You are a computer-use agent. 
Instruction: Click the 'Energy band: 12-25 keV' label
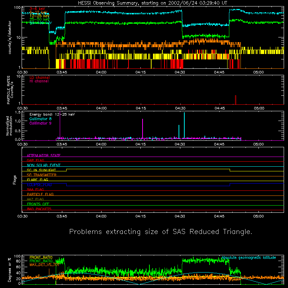tap(52, 114)
